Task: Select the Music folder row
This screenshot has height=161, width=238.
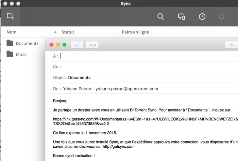Action: click(x=21, y=54)
